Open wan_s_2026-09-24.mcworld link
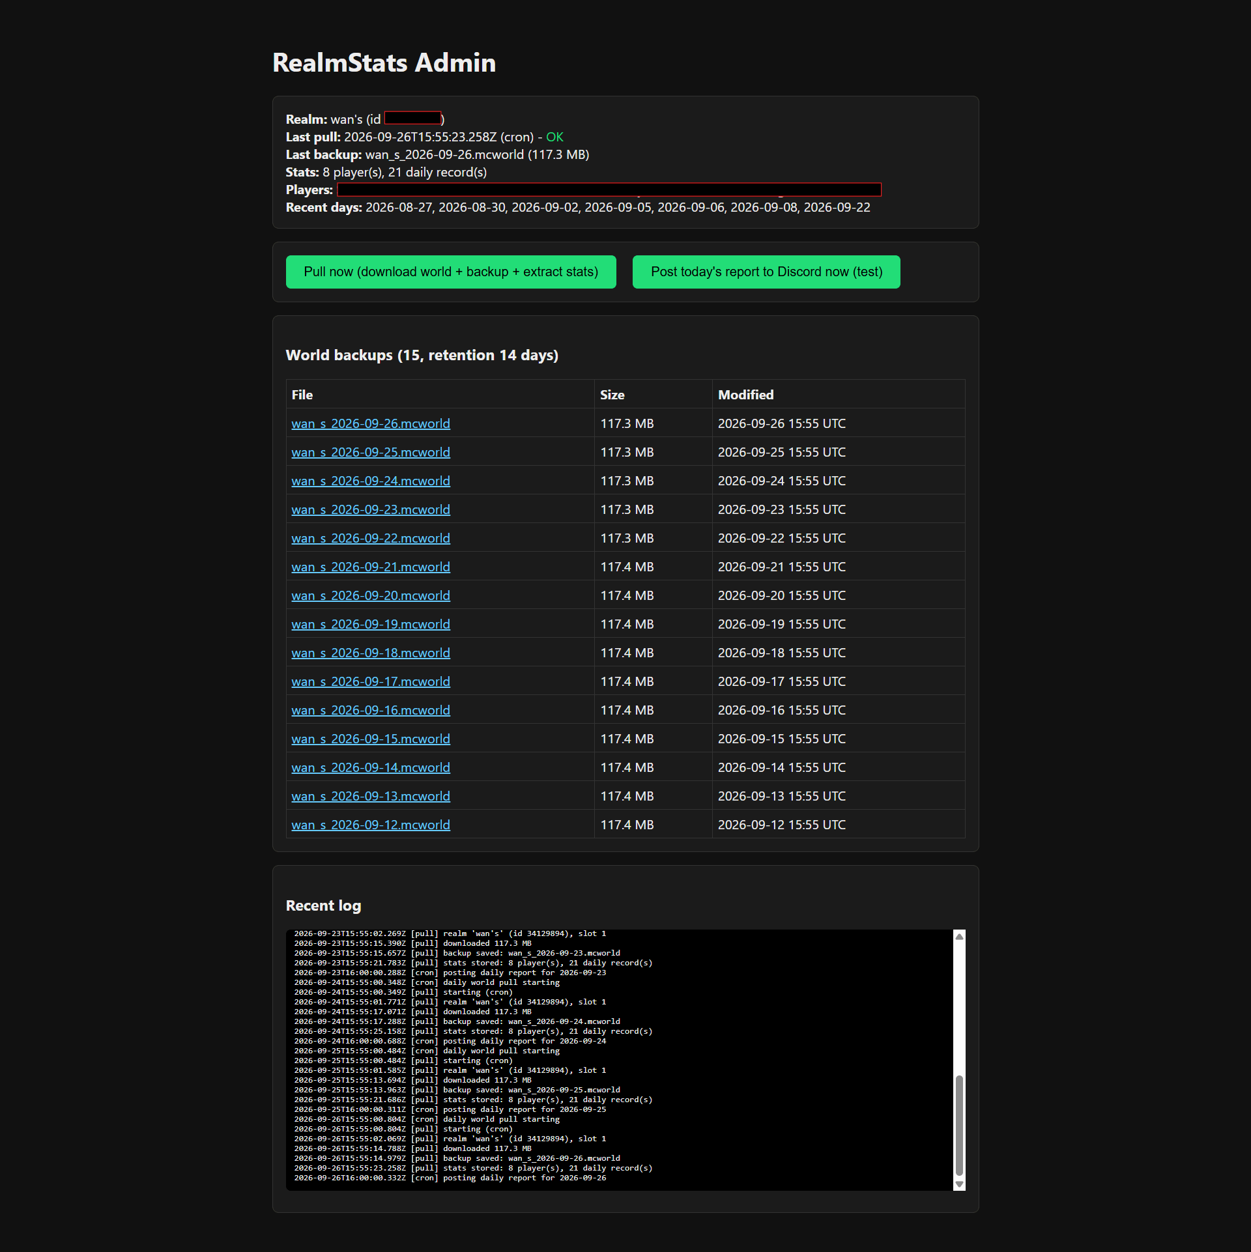1251x1252 pixels. (x=371, y=481)
